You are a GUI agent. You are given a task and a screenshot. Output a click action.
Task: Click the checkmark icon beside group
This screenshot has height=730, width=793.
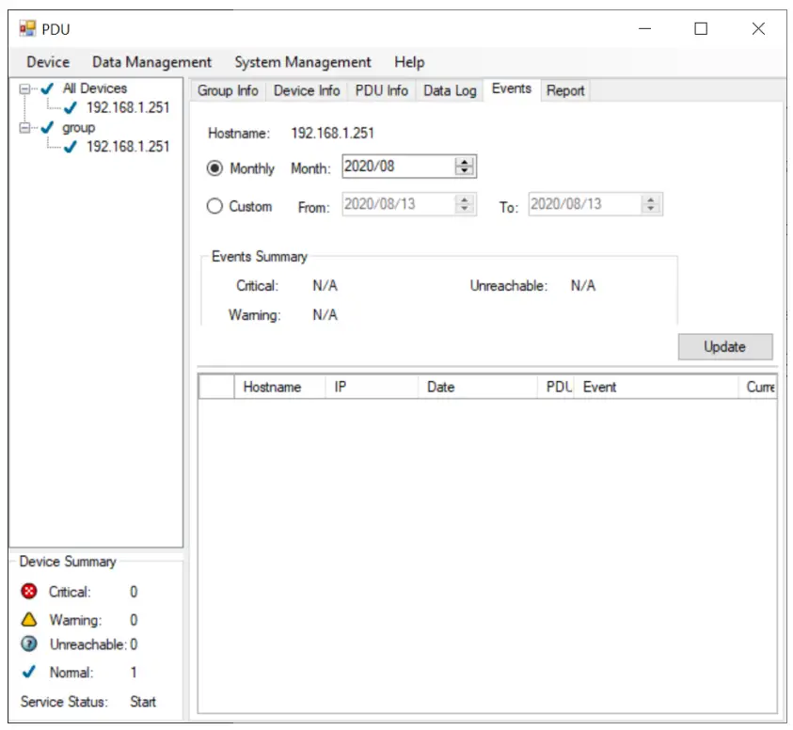click(x=47, y=128)
